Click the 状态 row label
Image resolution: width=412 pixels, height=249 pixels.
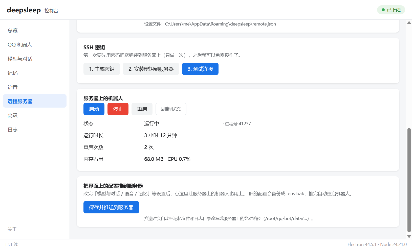89,123
